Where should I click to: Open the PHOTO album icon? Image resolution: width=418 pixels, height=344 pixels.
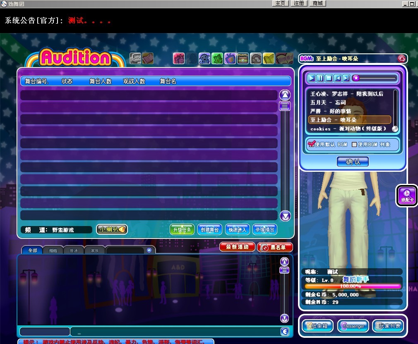(x=243, y=58)
